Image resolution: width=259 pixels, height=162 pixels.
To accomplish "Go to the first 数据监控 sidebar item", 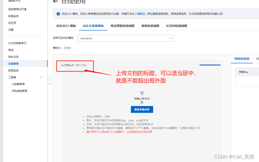I will 13,16.
